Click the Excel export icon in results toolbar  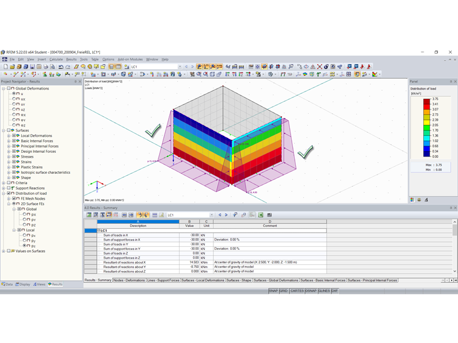260,215
